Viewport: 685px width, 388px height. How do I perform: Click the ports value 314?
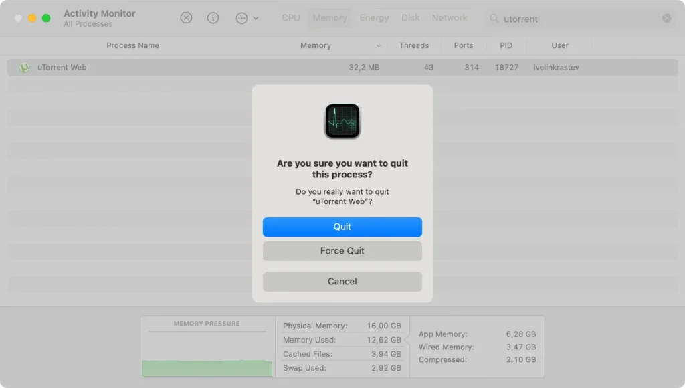(x=472, y=68)
